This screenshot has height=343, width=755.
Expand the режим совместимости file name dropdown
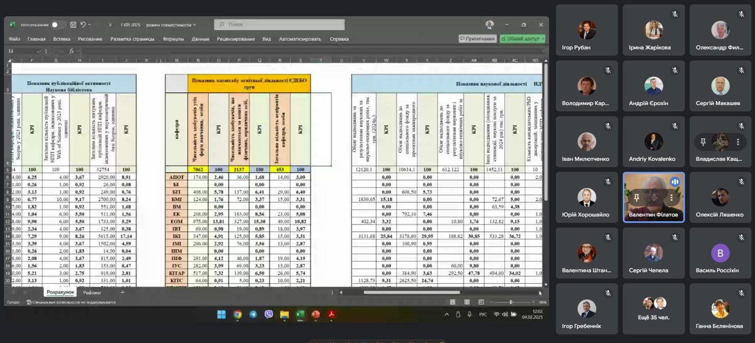[195, 25]
